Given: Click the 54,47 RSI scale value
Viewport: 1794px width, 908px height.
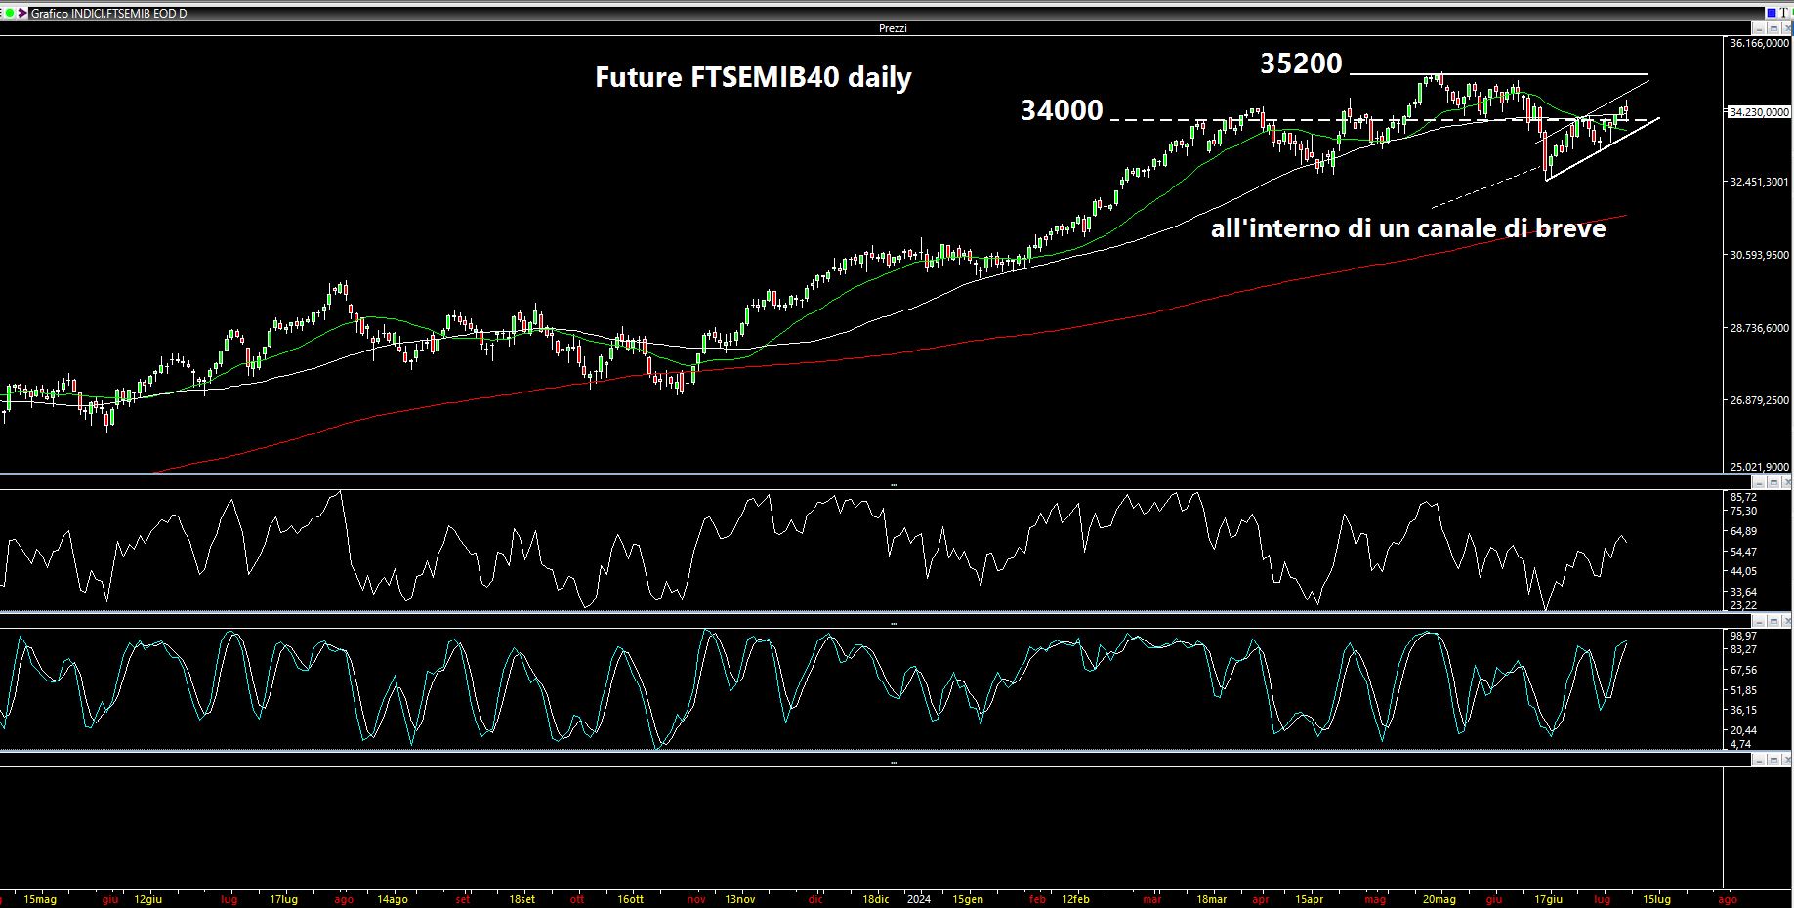Looking at the screenshot, I should [1743, 552].
